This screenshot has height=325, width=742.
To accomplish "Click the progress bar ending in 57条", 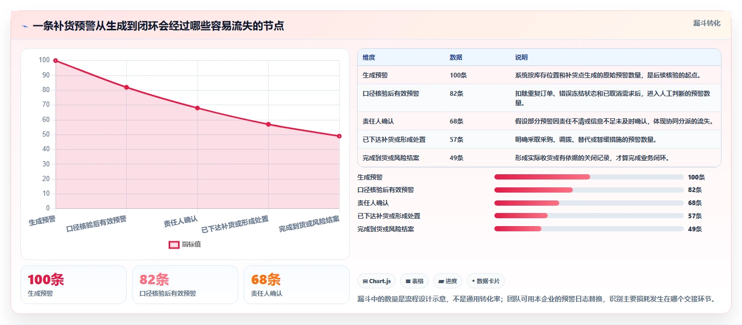I will click(589, 216).
